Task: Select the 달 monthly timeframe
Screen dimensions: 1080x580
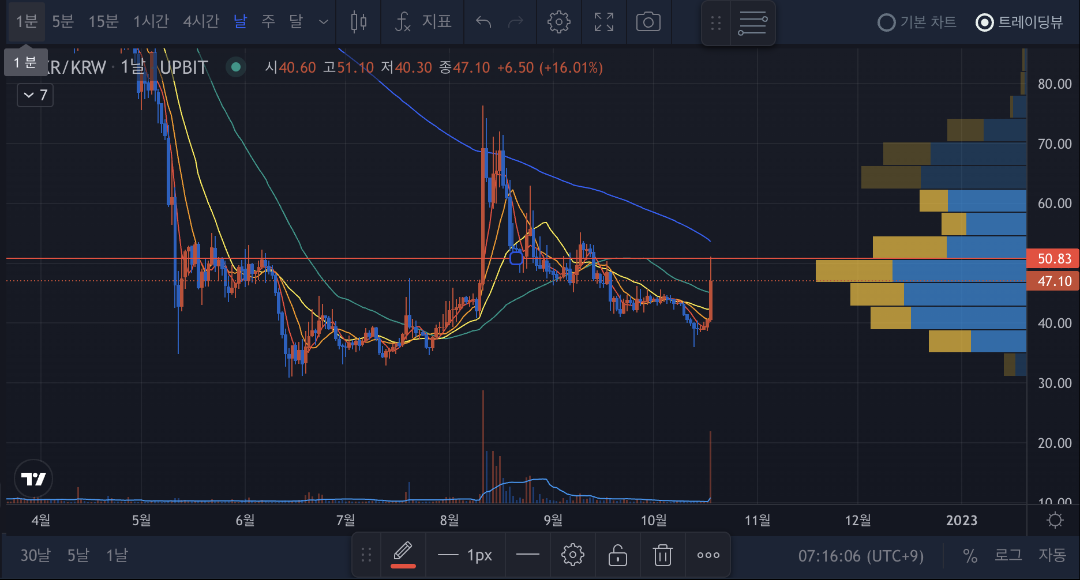Action: (296, 22)
